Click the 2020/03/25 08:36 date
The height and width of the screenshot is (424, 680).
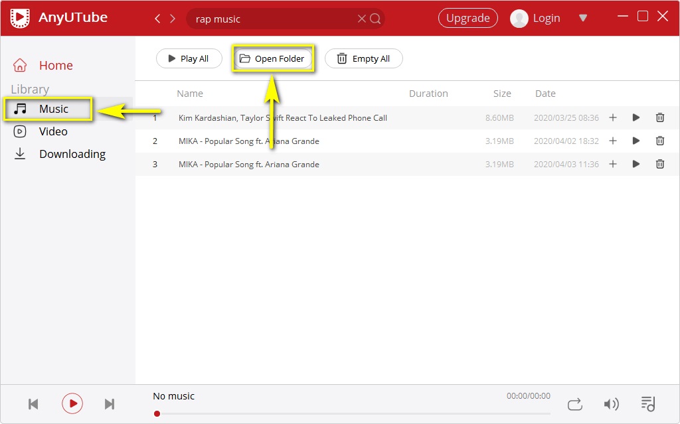[566, 118]
